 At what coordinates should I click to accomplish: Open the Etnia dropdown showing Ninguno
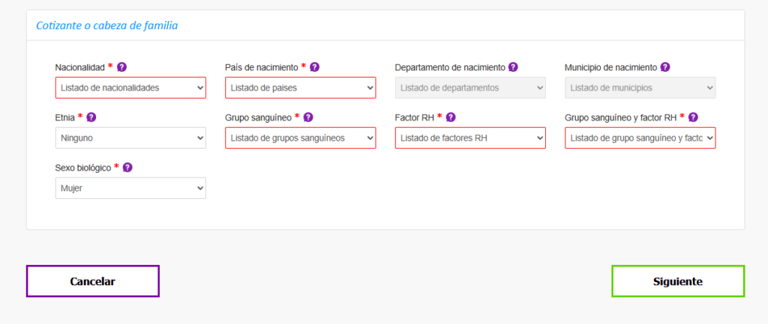pos(130,138)
